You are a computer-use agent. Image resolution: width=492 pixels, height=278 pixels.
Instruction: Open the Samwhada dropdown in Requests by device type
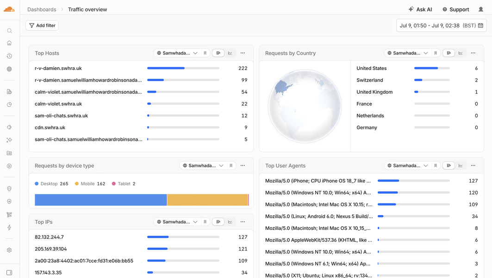coord(203,165)
